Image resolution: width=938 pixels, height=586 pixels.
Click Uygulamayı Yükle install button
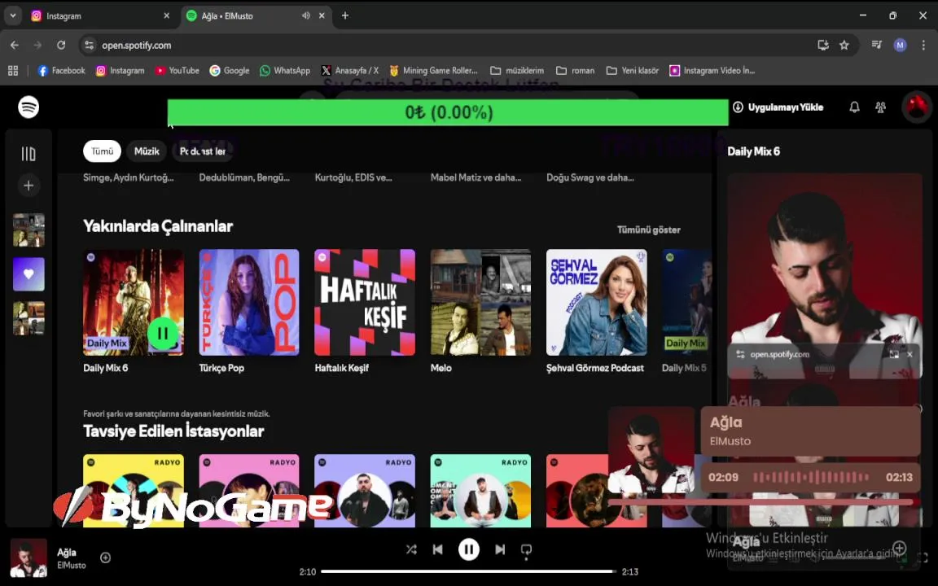click(x=778, y=107)
